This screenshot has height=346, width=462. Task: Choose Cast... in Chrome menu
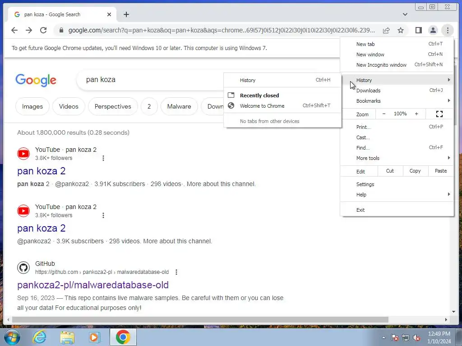tap(397, 137)
